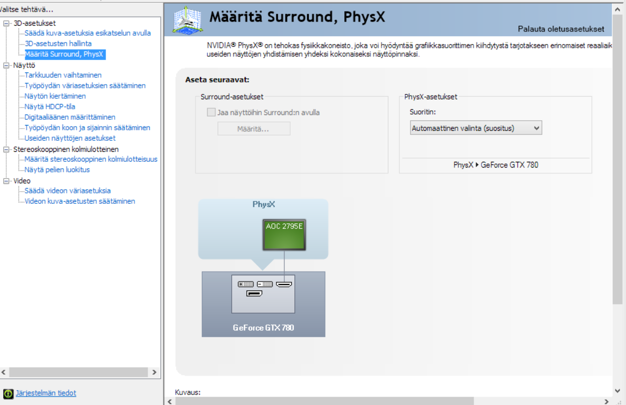Enable Jaa näyttöihin Surround:n avulla checkbox
Screen dimensions: 626x405
211,112
